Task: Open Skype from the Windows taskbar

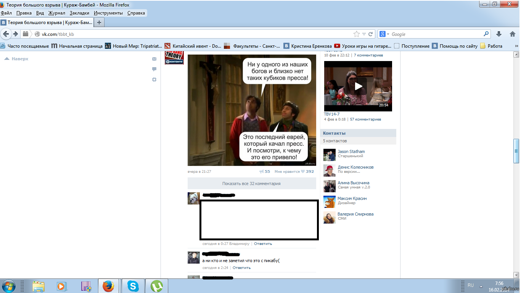Action: [133, 286]
